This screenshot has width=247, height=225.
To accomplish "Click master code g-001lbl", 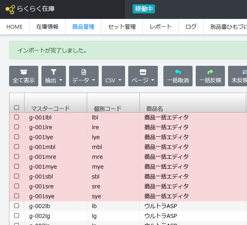I will 40,117.
